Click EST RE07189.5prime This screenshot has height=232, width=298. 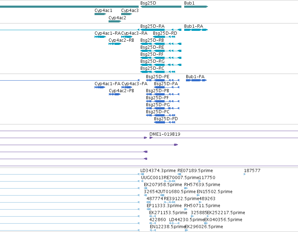(179, 174)
